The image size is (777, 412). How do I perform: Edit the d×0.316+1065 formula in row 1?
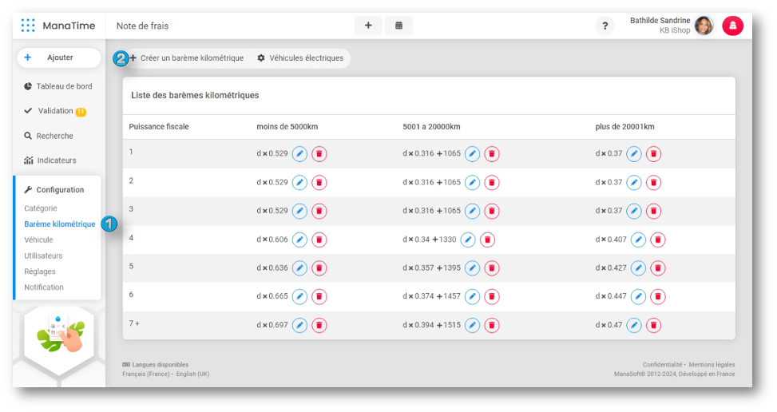point(472,154)
